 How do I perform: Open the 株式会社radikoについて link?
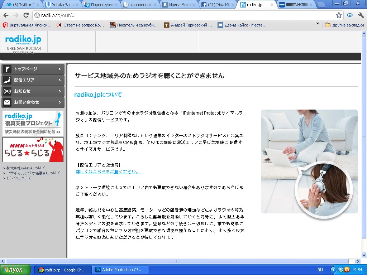coord(26,168)
